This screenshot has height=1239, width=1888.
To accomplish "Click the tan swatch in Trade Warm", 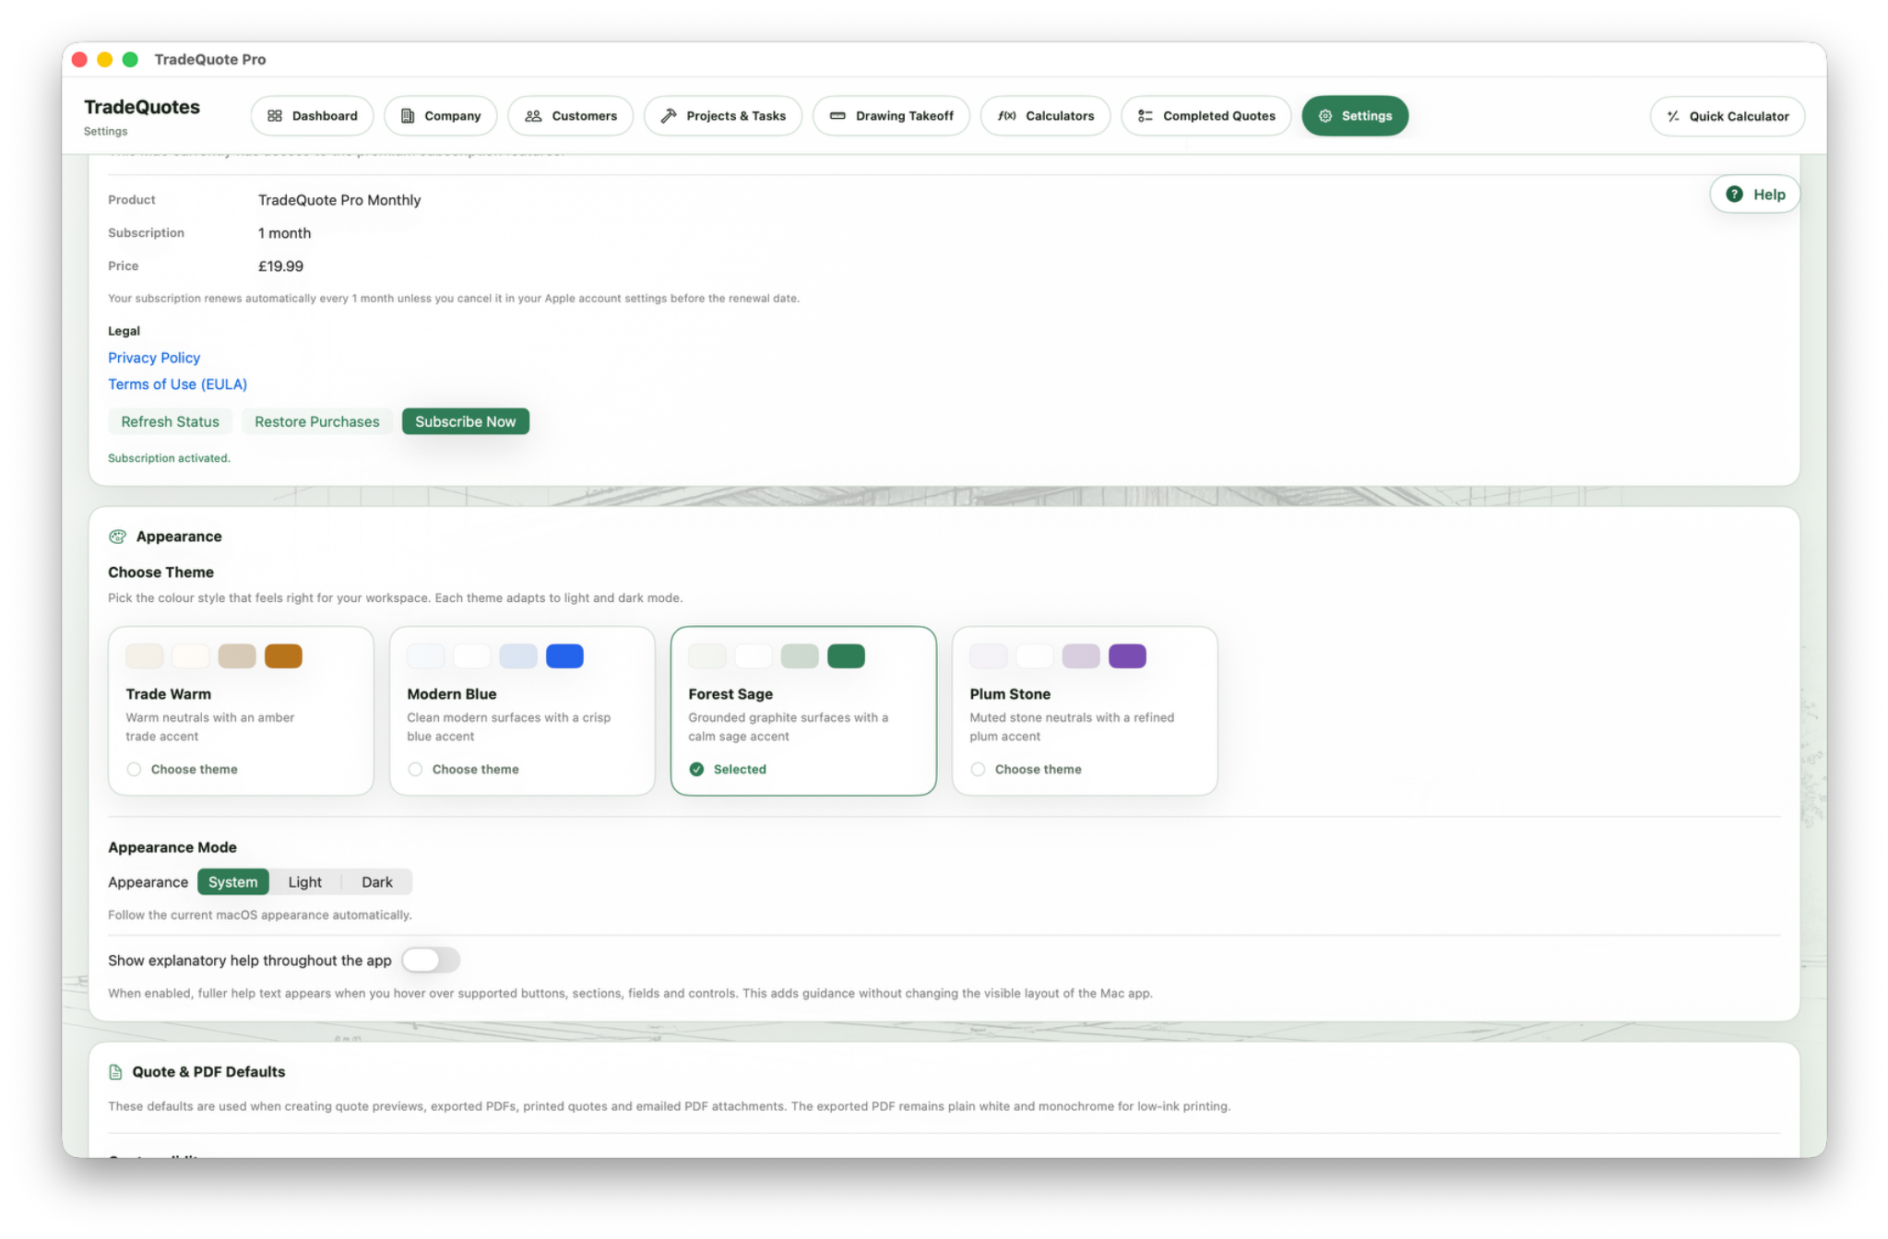I will click(237, 656).
